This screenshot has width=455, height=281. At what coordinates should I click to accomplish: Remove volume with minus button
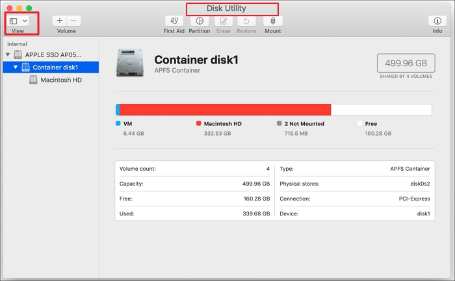coord(73,21)
